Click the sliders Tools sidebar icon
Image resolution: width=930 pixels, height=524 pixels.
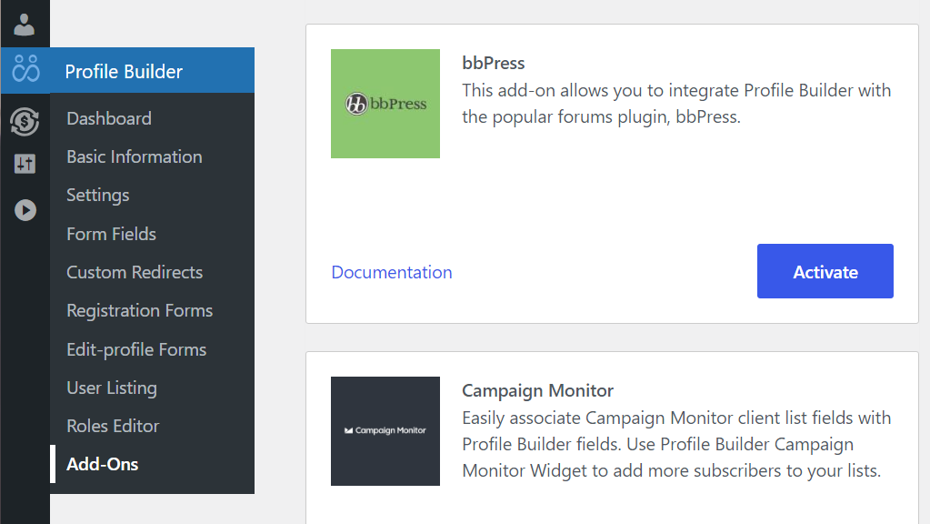(x=25, y=164)
